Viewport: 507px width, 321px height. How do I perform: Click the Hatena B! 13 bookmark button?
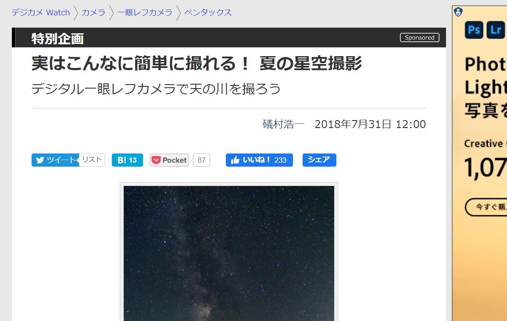(127, 160)
